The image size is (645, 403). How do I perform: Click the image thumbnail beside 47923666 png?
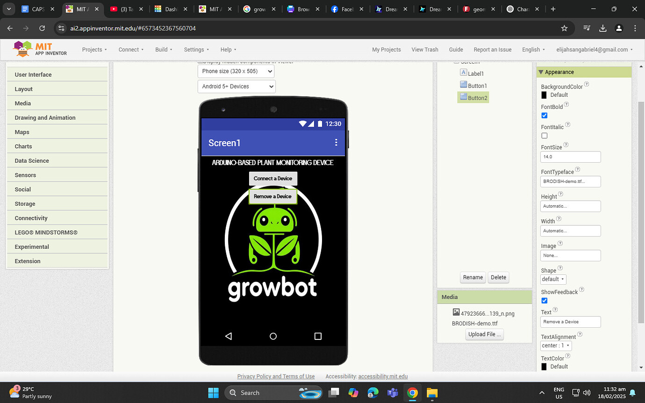[456, 312]
